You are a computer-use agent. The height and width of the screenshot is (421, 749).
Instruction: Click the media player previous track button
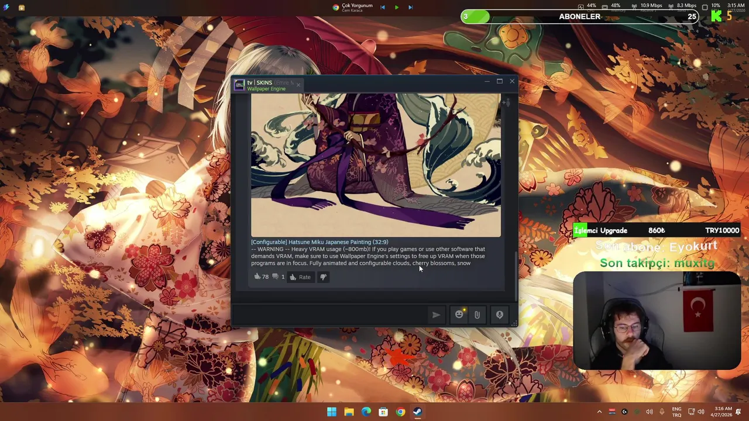[x=383, y=7]
